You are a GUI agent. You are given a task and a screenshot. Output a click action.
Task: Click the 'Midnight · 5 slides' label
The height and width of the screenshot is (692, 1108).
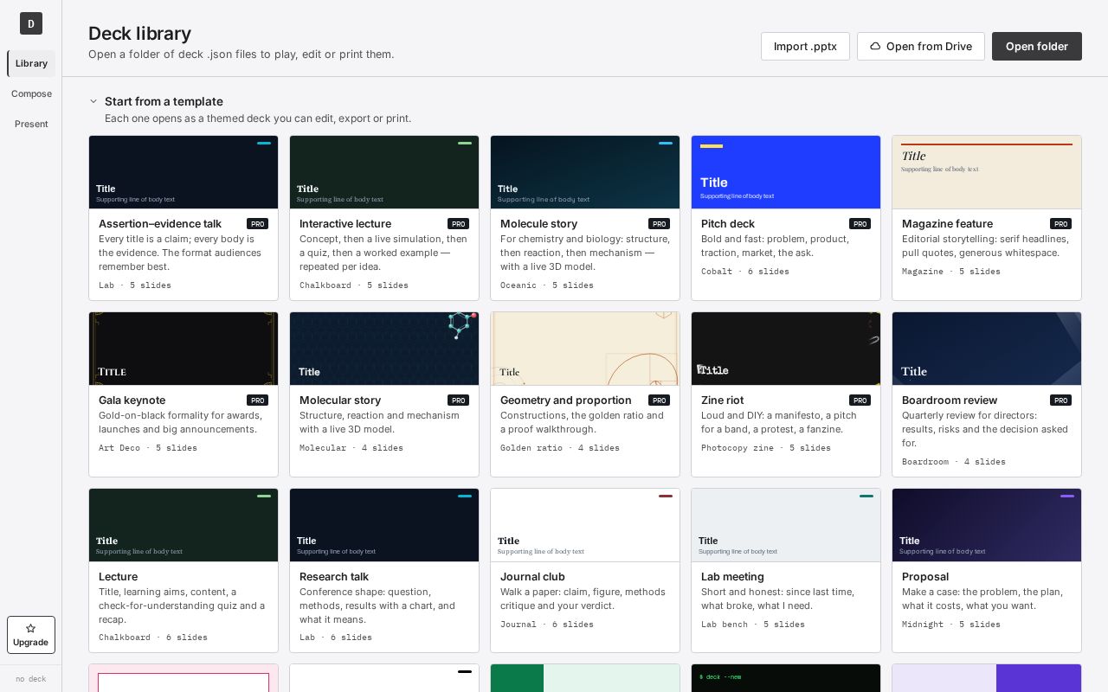[951, 625]
